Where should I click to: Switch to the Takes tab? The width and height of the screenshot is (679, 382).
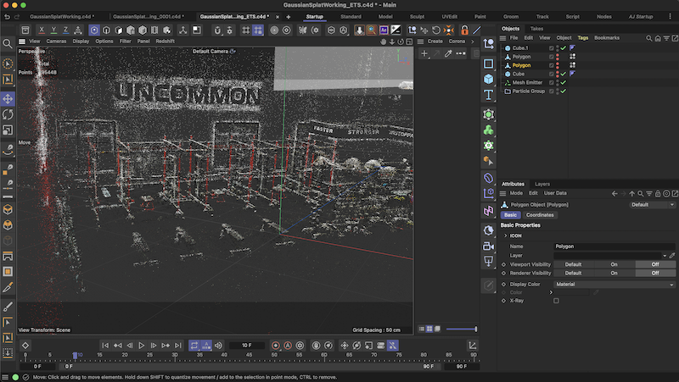point(536,29)
